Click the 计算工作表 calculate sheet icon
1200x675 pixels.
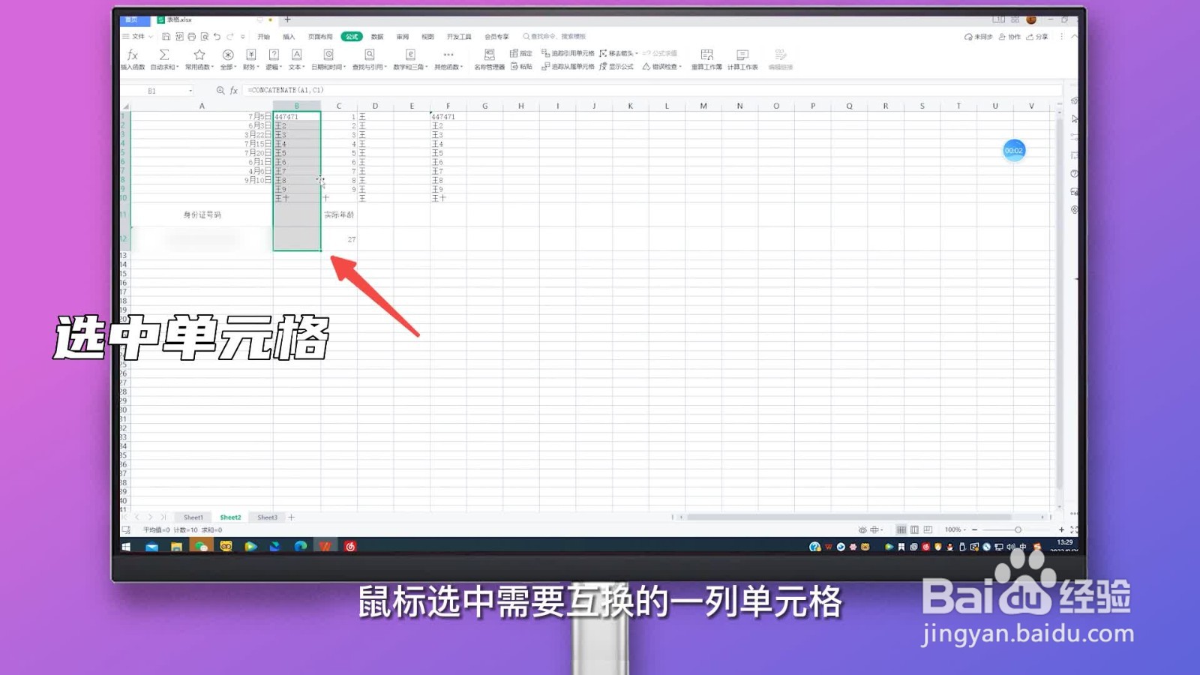(x=742, y=58)
